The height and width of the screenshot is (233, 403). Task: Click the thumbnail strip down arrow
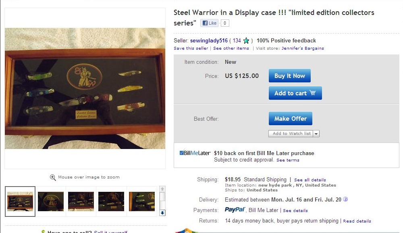162,213
